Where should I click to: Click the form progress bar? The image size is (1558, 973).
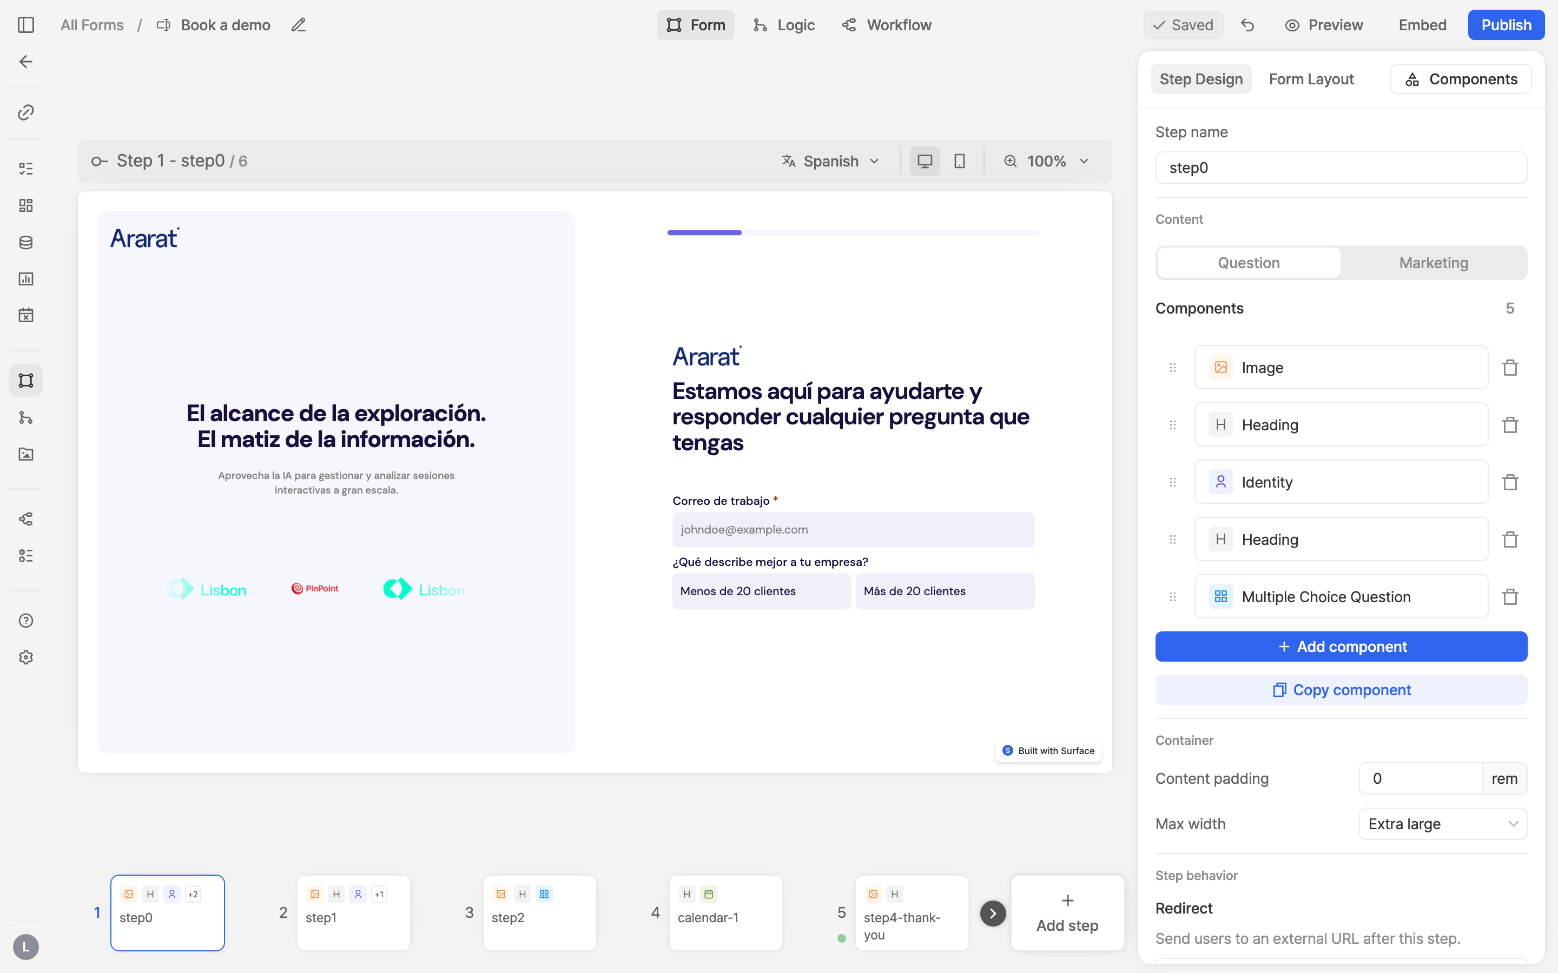click(853, 232)
